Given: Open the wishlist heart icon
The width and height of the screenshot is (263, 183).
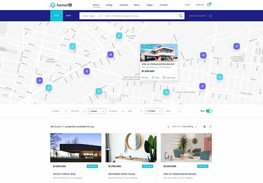Looking at the screenshot, I should [208, 5].
